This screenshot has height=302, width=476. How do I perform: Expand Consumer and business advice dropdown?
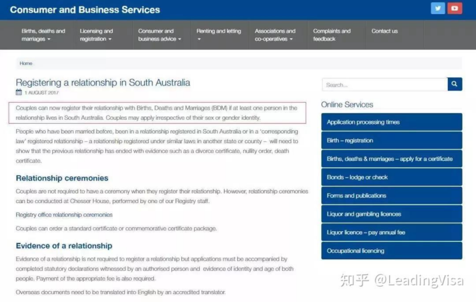(160, 35)
